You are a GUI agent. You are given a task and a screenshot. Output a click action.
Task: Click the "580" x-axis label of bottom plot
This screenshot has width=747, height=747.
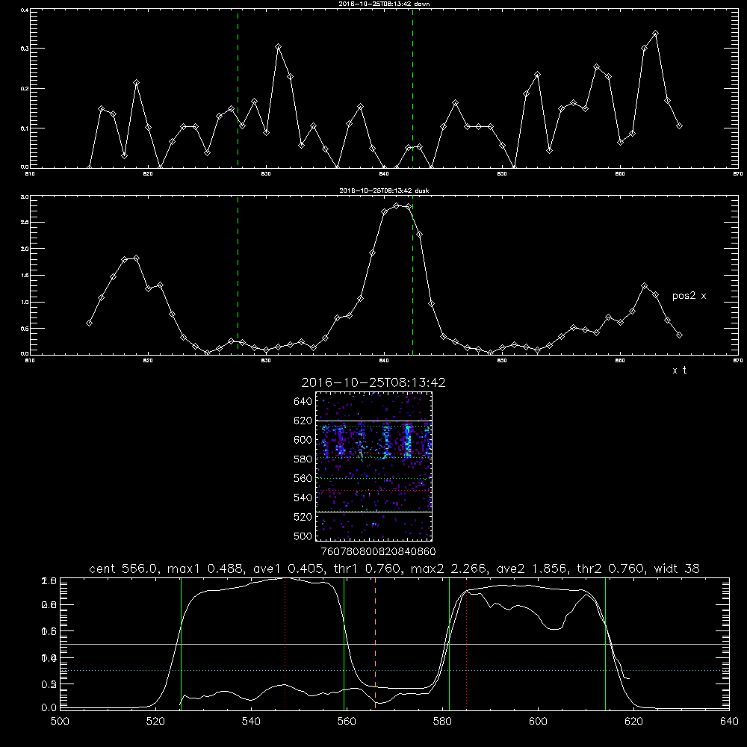click(442, 722)
